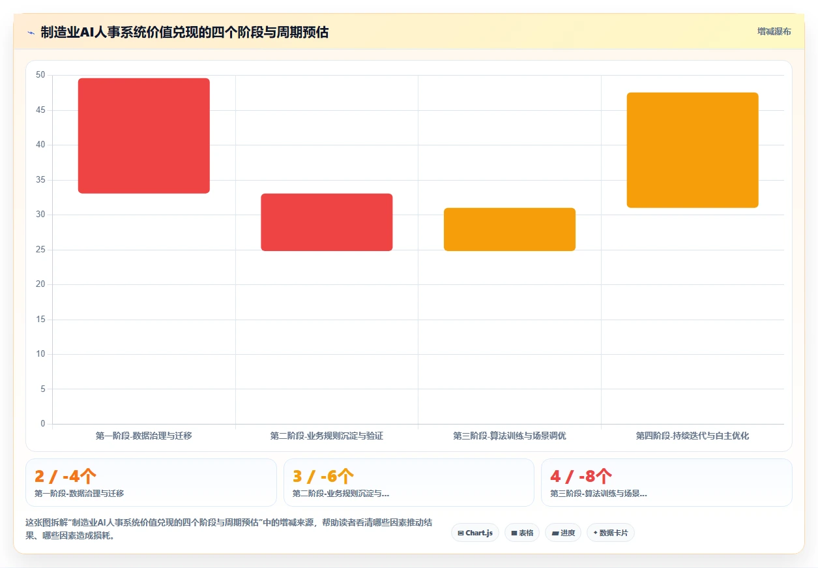Select the 进度 tag chip
Viewport: 818px width, 568px height.
[x=563, y=533]
